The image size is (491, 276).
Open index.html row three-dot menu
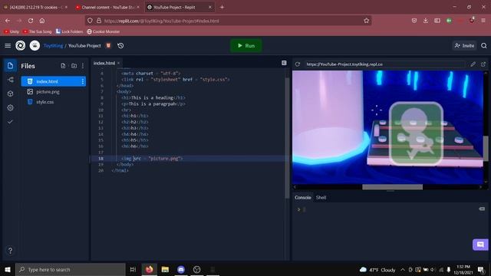coord(83,81)
